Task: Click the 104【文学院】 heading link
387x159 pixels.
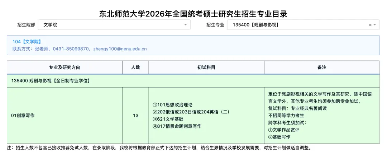Action: pos(27,42)
